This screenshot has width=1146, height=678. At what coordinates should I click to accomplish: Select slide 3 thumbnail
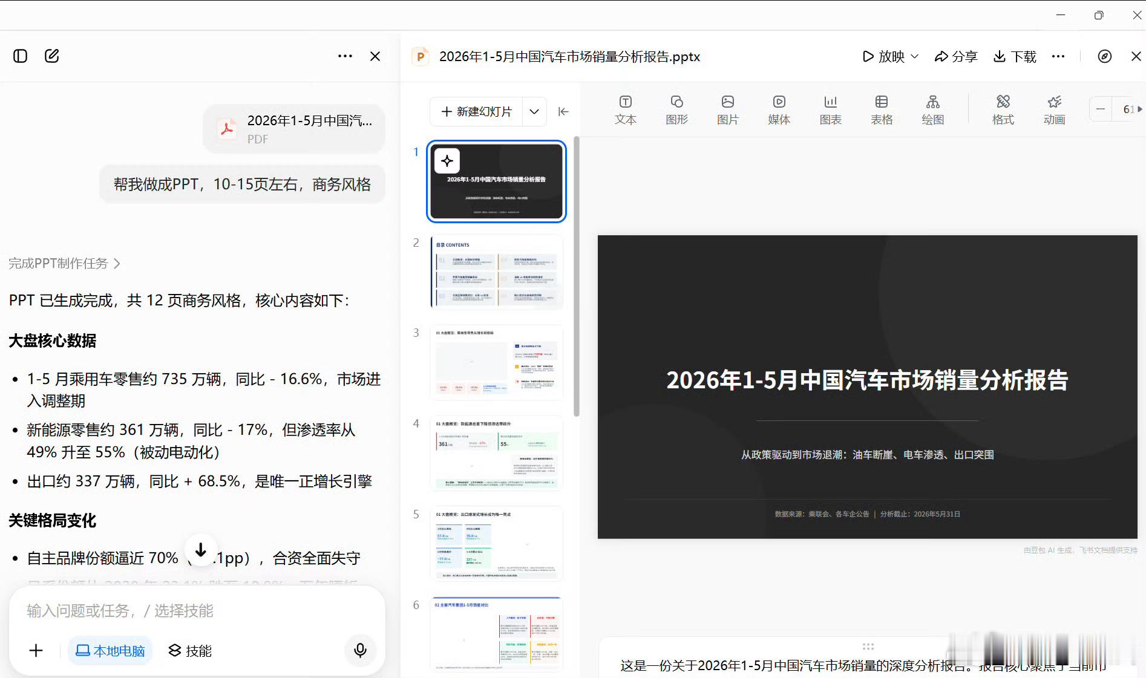[496, 363]
